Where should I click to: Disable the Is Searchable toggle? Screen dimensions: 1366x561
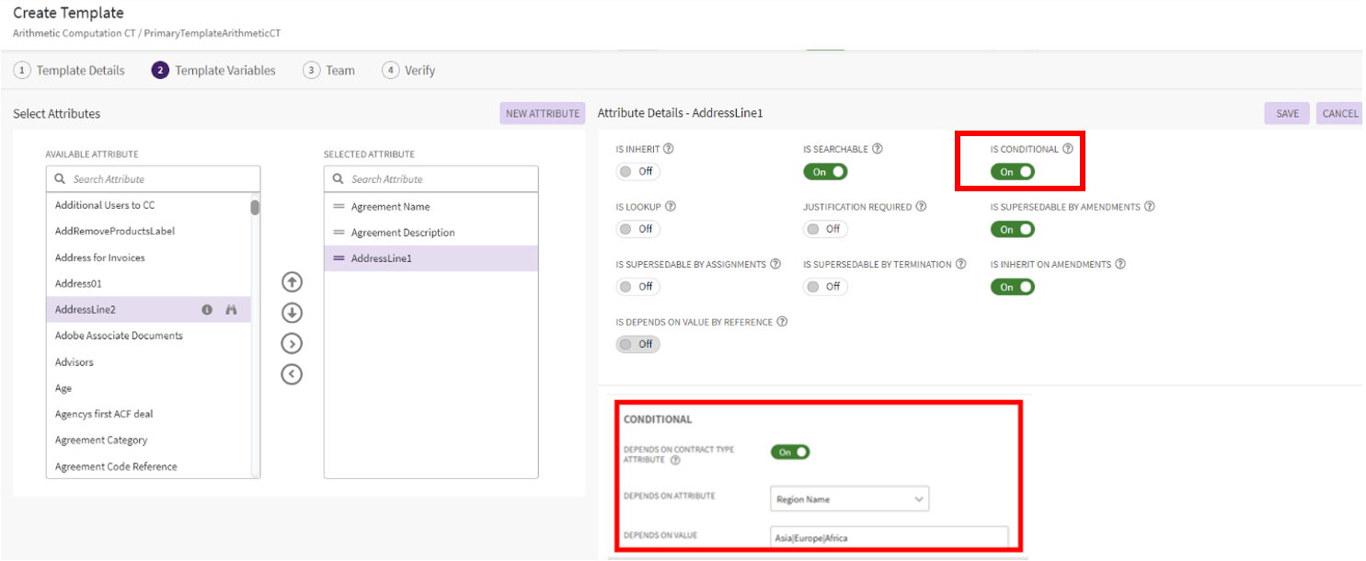coord(825,172)
